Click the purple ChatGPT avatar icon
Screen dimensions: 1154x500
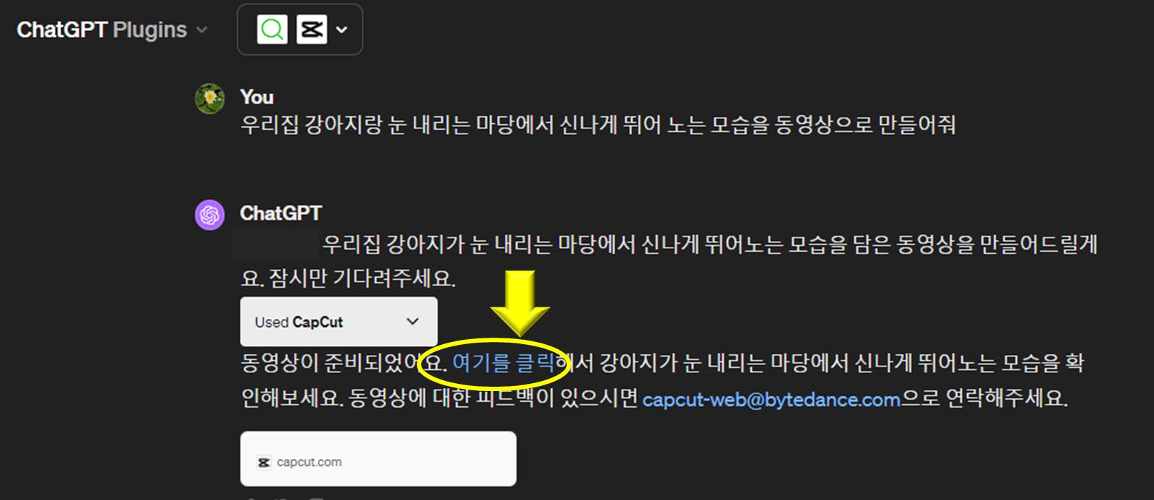click(209, 215)
